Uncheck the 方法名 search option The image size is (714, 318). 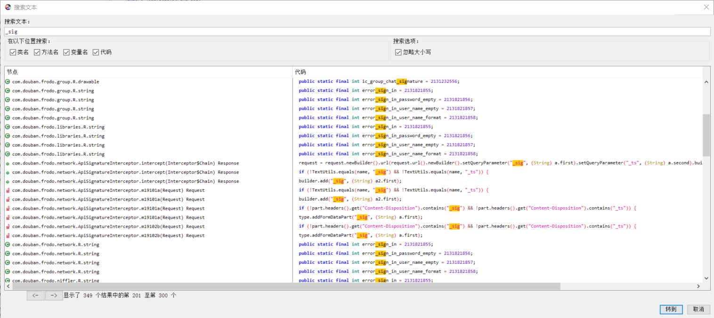click(37, 52)
